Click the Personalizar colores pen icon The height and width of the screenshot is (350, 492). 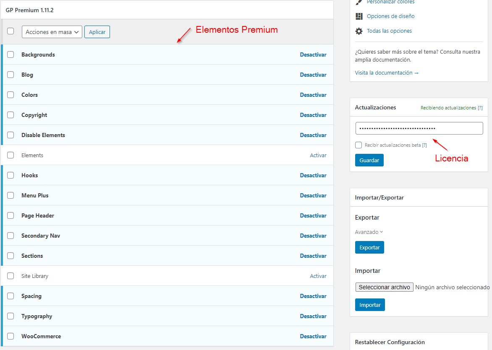[x=359, y=3]
